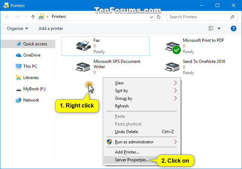Choose Group by in the context menu

[x=142, y=98]
